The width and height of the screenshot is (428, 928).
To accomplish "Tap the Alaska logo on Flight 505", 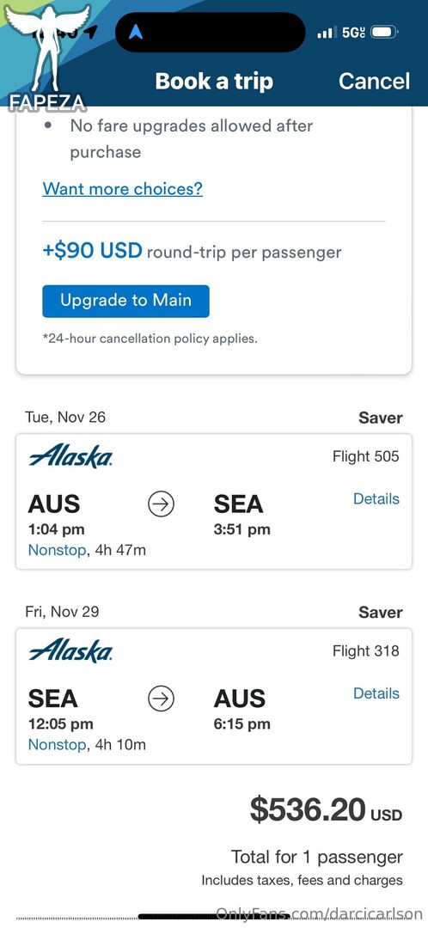I will [x=70, y=456].
